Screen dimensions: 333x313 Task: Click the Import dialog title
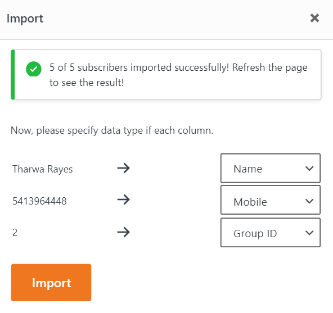point(25,19)
